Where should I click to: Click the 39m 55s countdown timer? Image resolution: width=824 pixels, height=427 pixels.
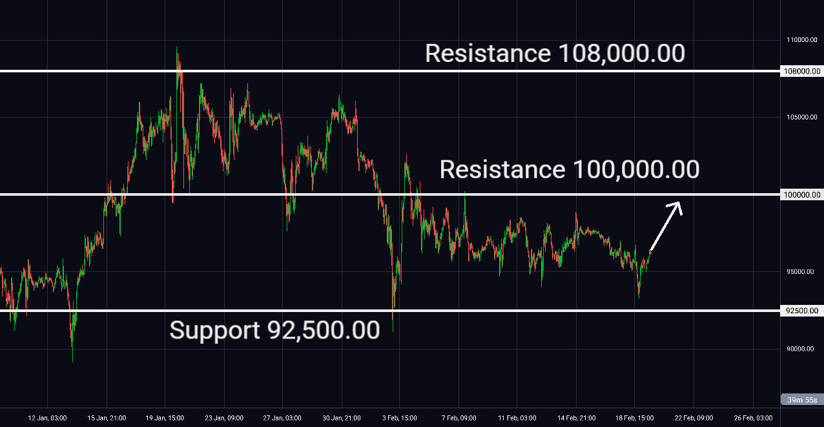click(801, 401)
